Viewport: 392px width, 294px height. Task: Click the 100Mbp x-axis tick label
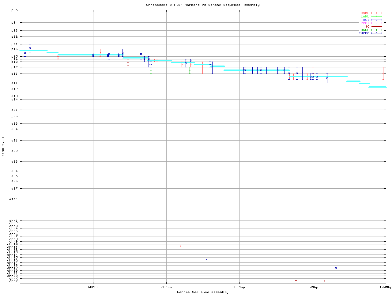(x=386, y=287)
